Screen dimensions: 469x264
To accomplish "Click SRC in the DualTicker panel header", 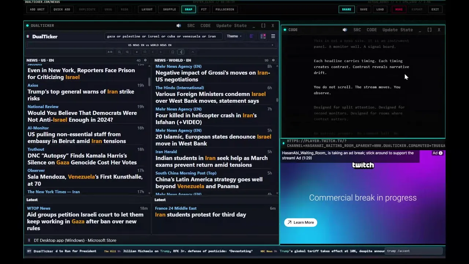I will click(x=191, y=26).
